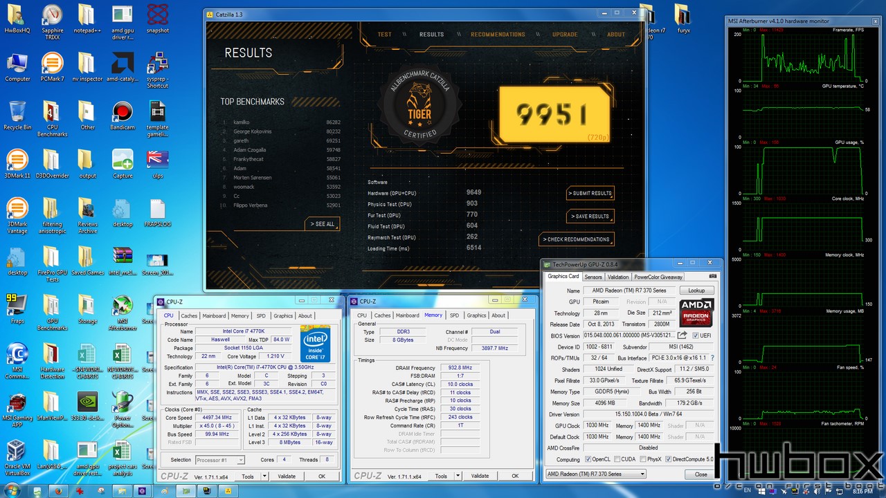Open the PowerColor Giveaway tab

point(658,277)
